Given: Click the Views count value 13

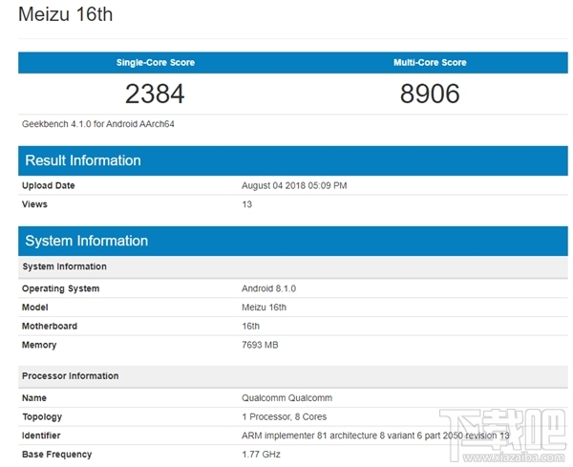Looking at the screenshot, I should click(x=247, y=204).
